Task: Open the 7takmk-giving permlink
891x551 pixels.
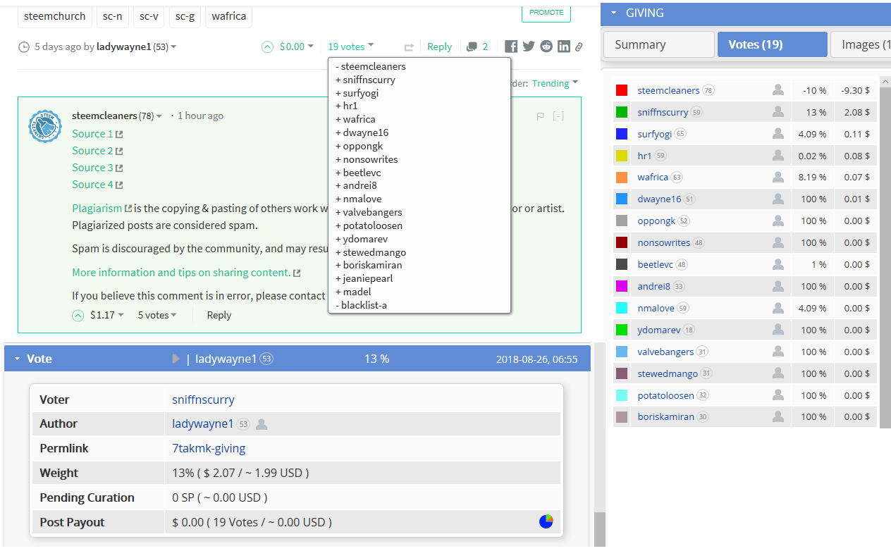Action: click(x=209, y=448)
